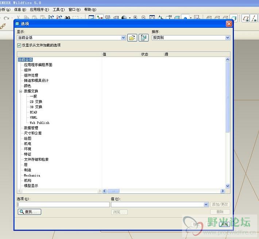Click the Zoom In magnifier icon

point(135,18)
